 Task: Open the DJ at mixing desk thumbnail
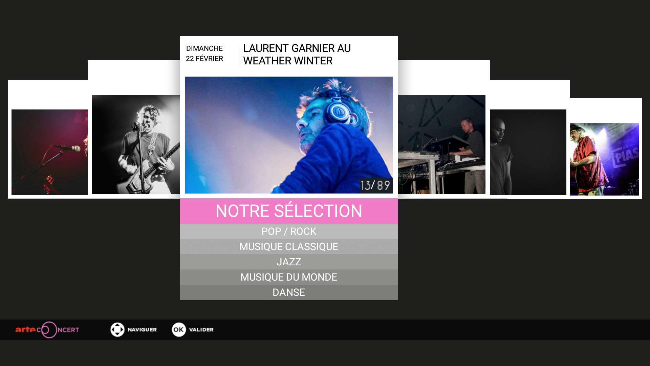point(442,144)
